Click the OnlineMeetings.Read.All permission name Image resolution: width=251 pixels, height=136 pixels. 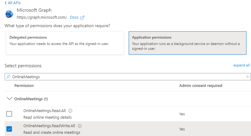coord(45,111)
